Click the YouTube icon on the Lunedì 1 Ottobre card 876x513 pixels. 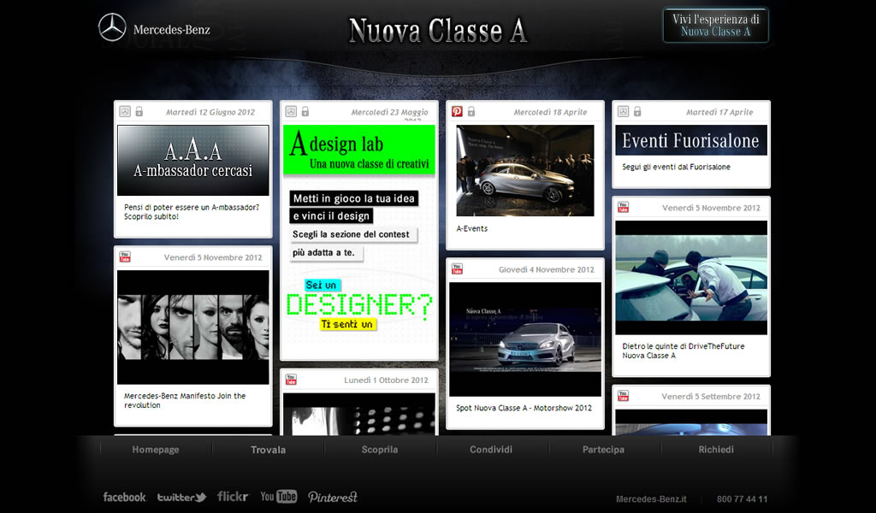(291, 380)
